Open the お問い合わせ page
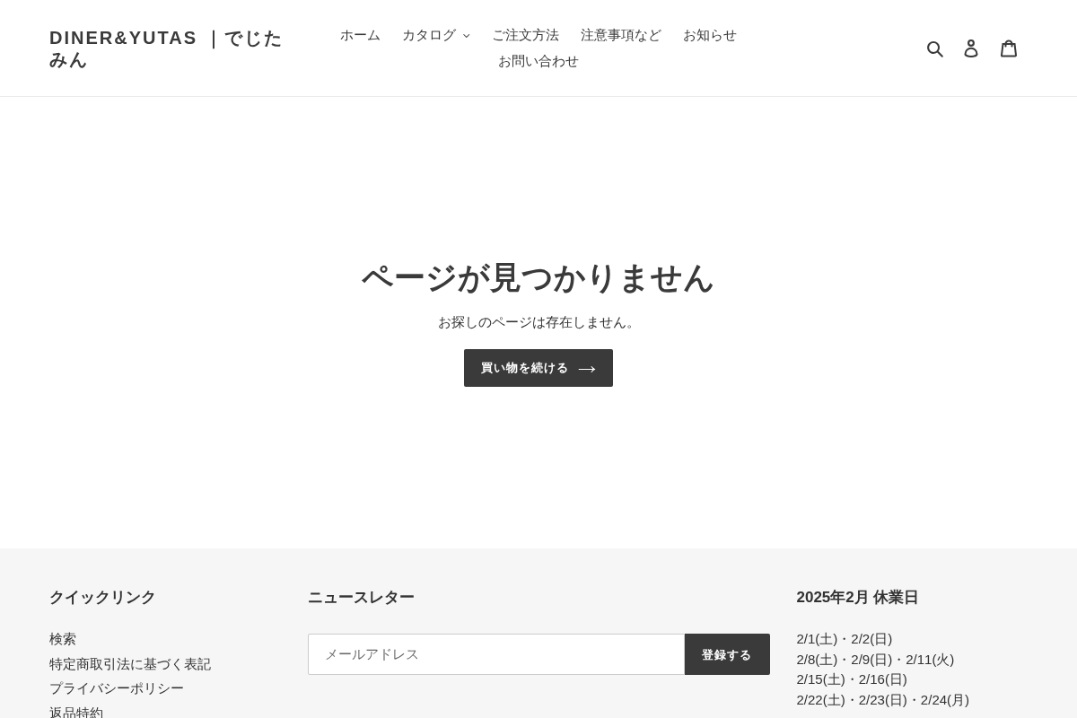The height and width of the screenshot is (718, 1077). pos(538,61)
